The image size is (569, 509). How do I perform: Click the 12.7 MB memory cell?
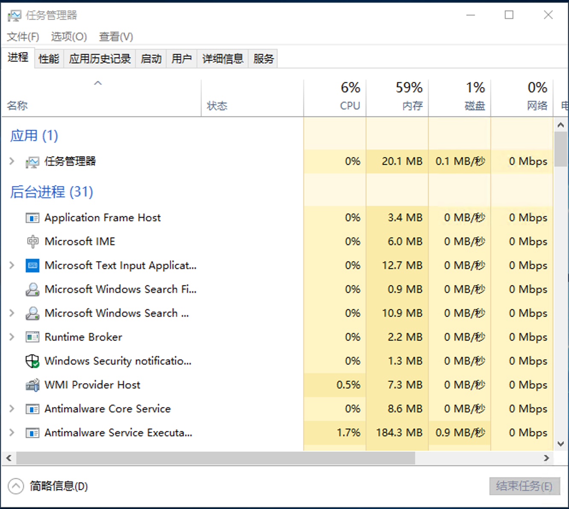click(397, 266)
